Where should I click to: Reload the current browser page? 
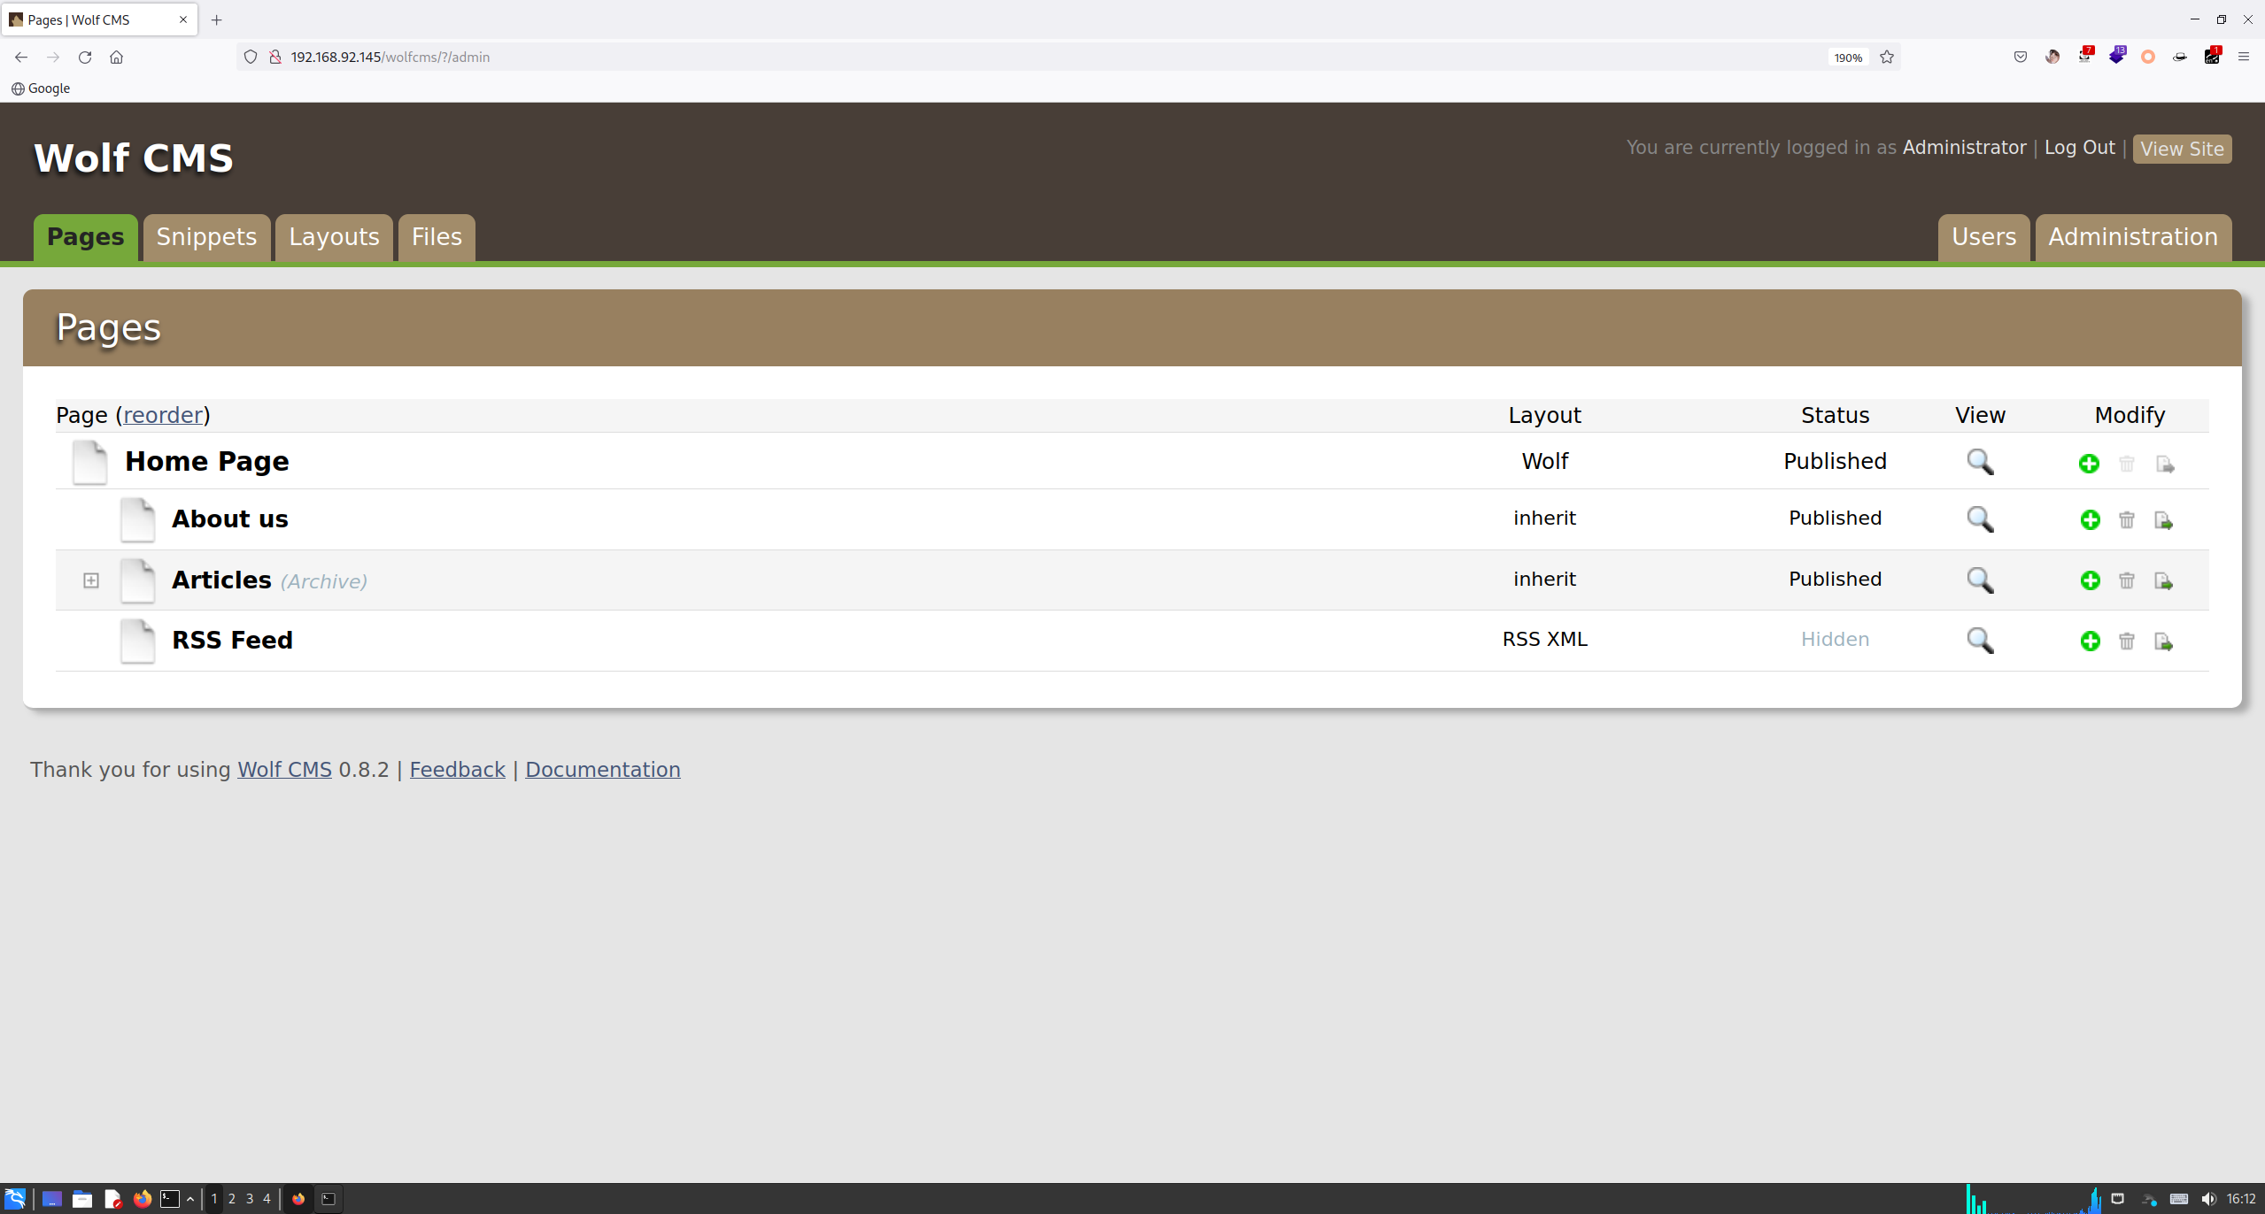tap(85, 57)
